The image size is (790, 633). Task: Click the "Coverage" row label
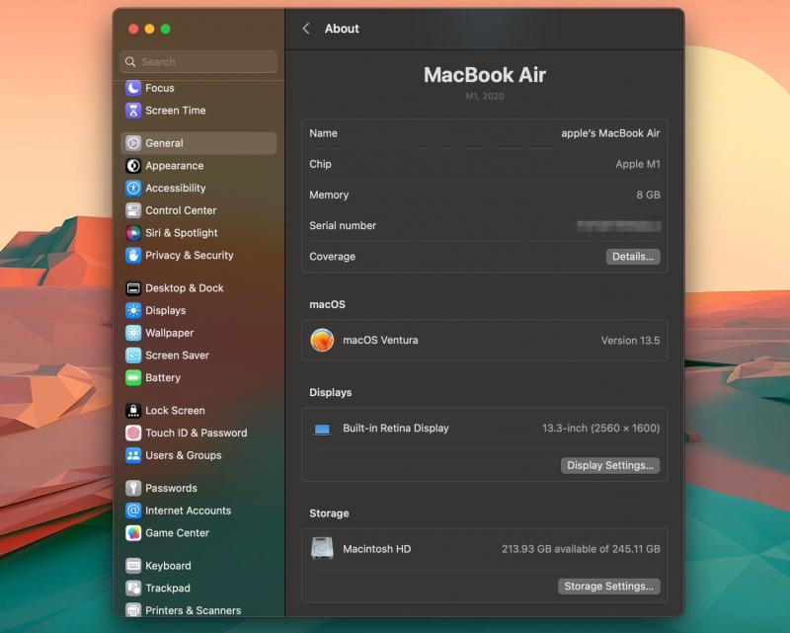[x=332, y=257]
